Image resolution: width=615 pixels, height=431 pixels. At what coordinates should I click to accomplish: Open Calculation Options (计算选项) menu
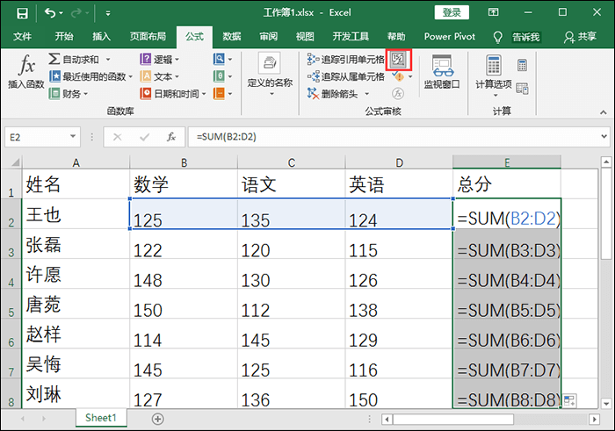[x=493, y=73]
